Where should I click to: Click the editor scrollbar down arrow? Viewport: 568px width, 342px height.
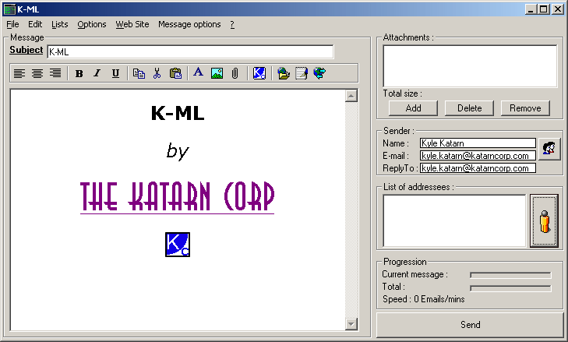pos(351,324)
